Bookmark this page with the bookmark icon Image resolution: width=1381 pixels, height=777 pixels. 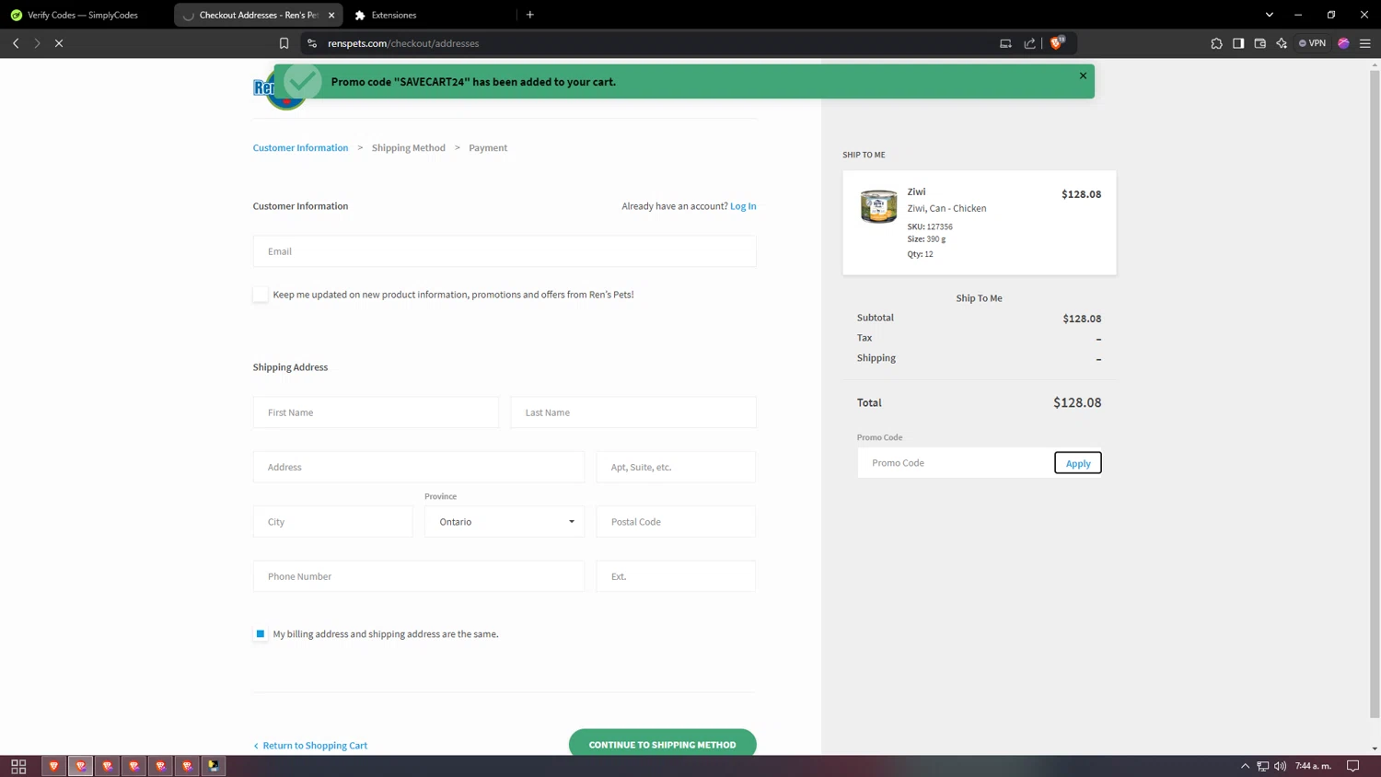click(284, 43)
